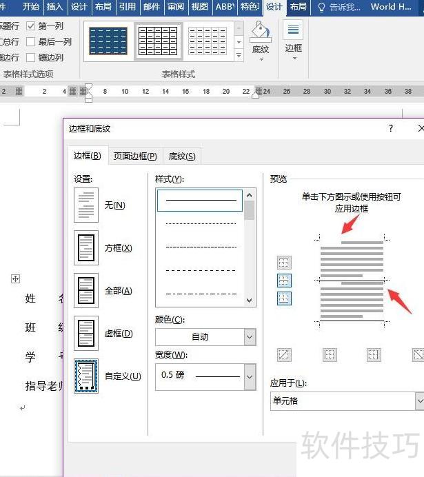Toggle the inside horizontal border preview button

pos(284,281)
